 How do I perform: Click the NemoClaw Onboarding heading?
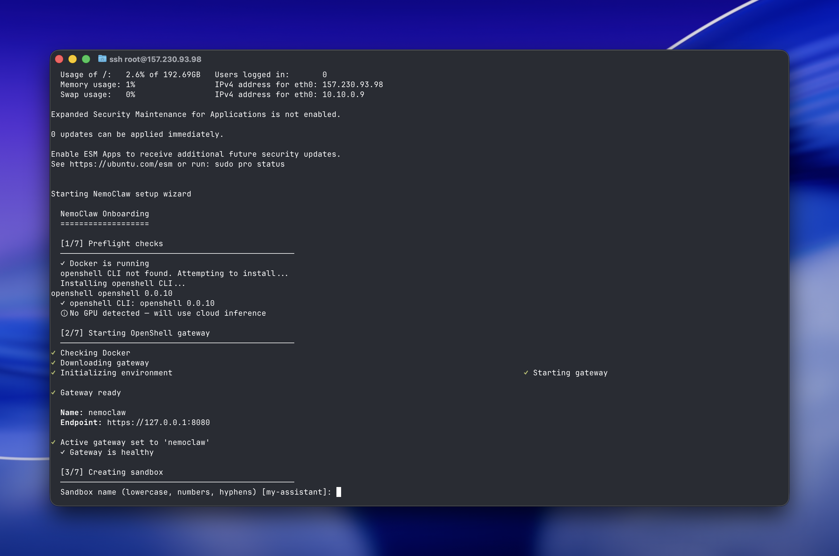pyautogui.click(x=104, y=213)
